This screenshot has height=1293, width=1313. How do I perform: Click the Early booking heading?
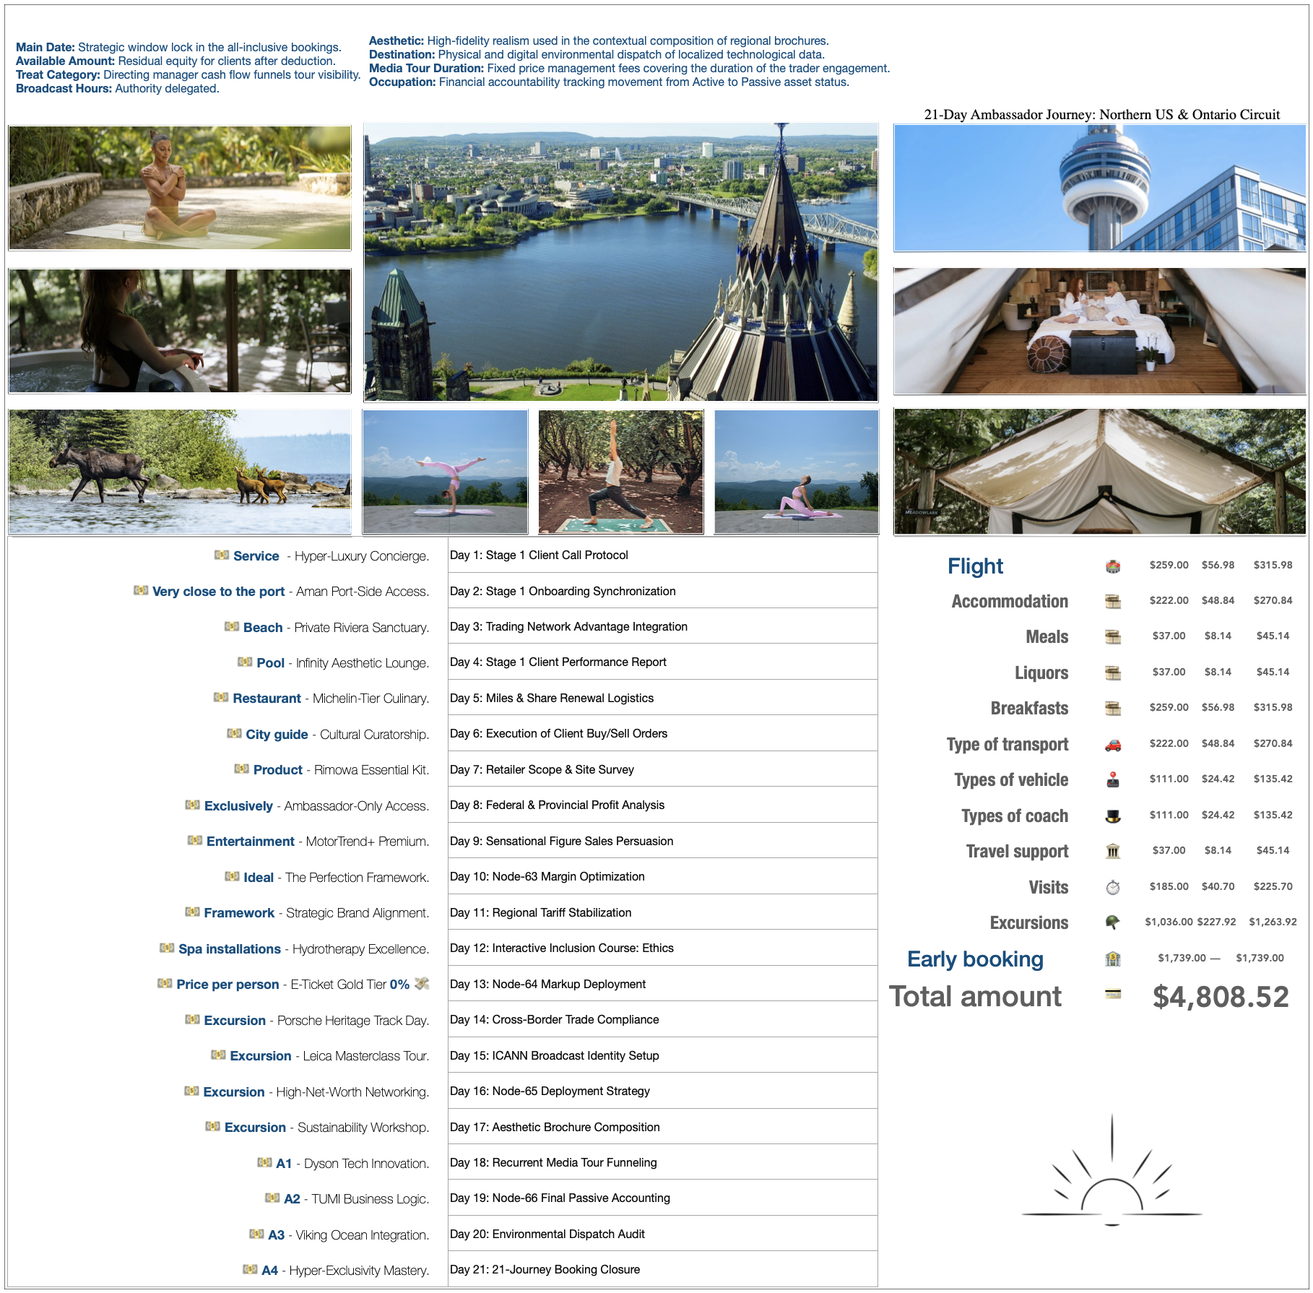click(x=975, y=959)
